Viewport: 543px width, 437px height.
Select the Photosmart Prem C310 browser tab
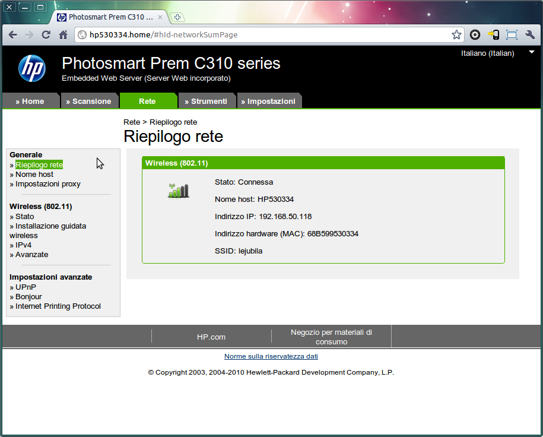110,17
